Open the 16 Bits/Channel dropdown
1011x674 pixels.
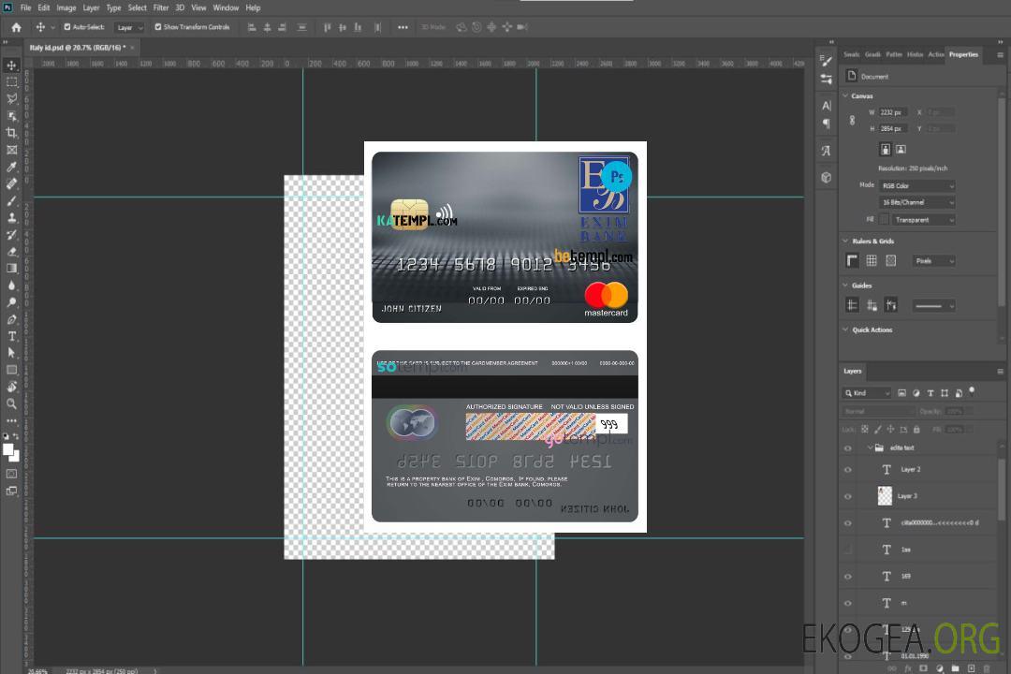[917, 202]
